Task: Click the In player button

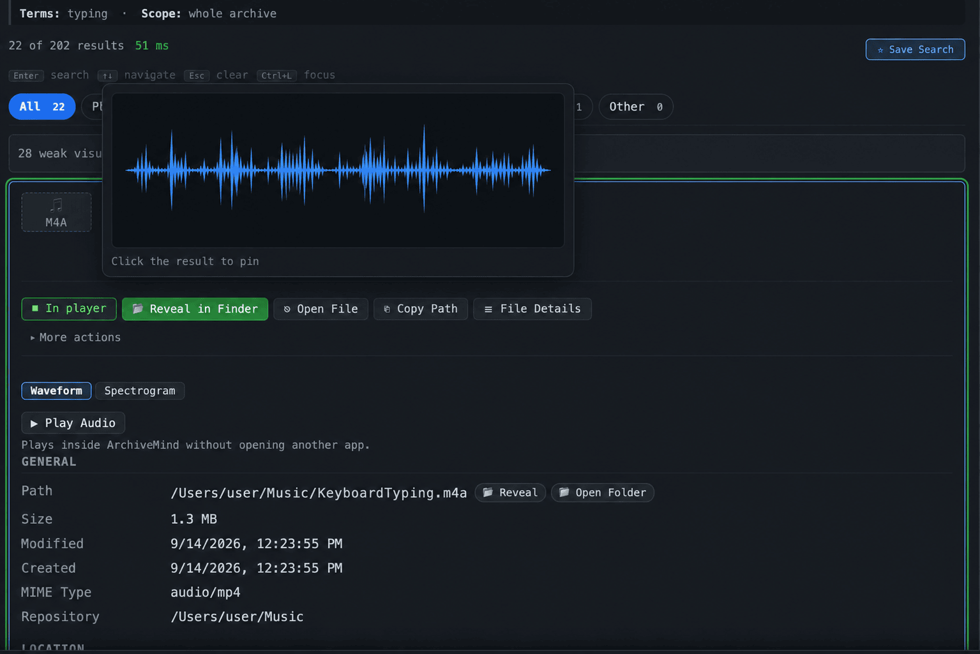Action: click(x=69, y=309)
